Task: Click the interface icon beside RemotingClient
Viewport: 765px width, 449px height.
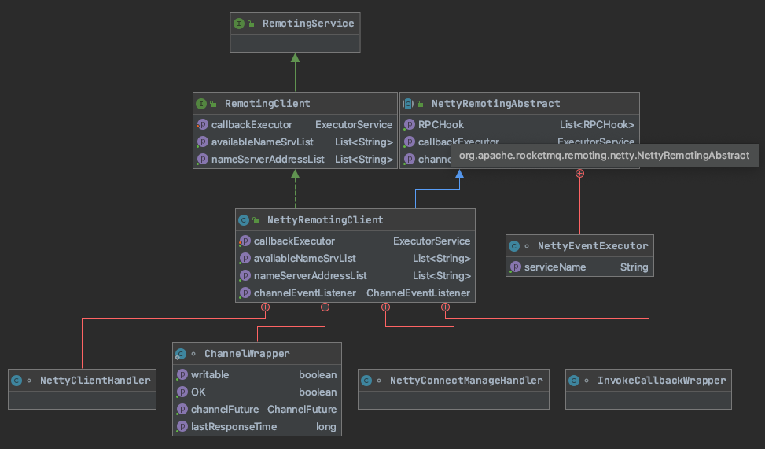Action: (201, 104)
